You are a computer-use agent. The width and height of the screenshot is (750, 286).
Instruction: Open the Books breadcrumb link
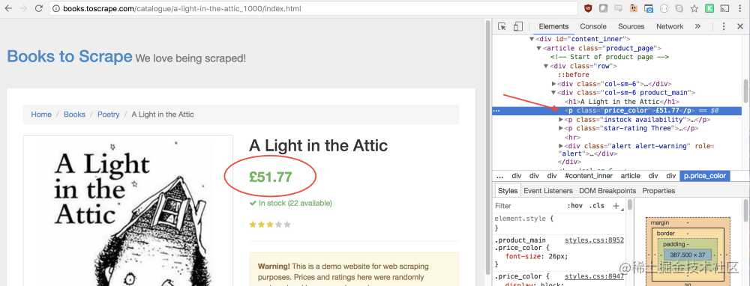coord(74,115)
